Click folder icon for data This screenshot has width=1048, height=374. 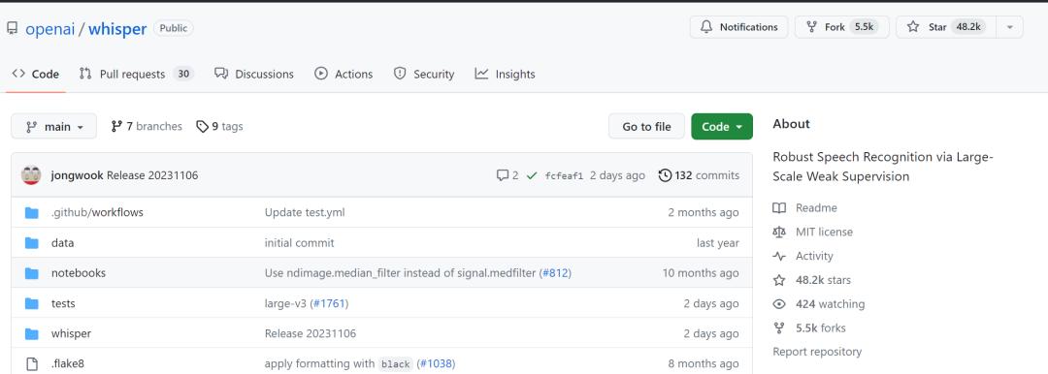point(31,243)
